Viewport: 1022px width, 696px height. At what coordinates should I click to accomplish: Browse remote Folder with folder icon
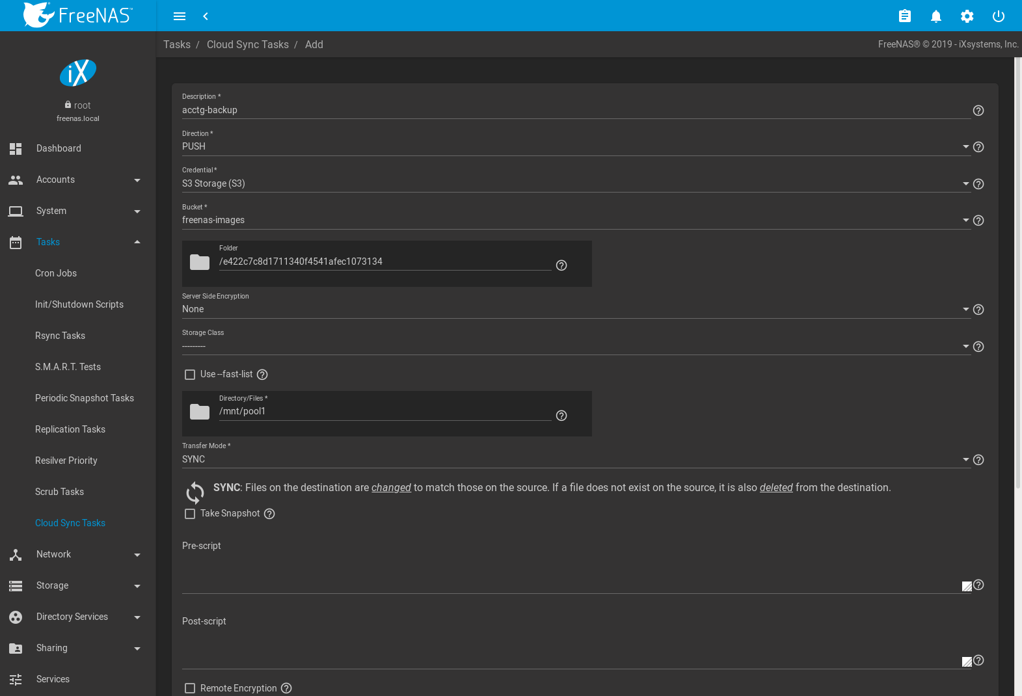point(200,262)
